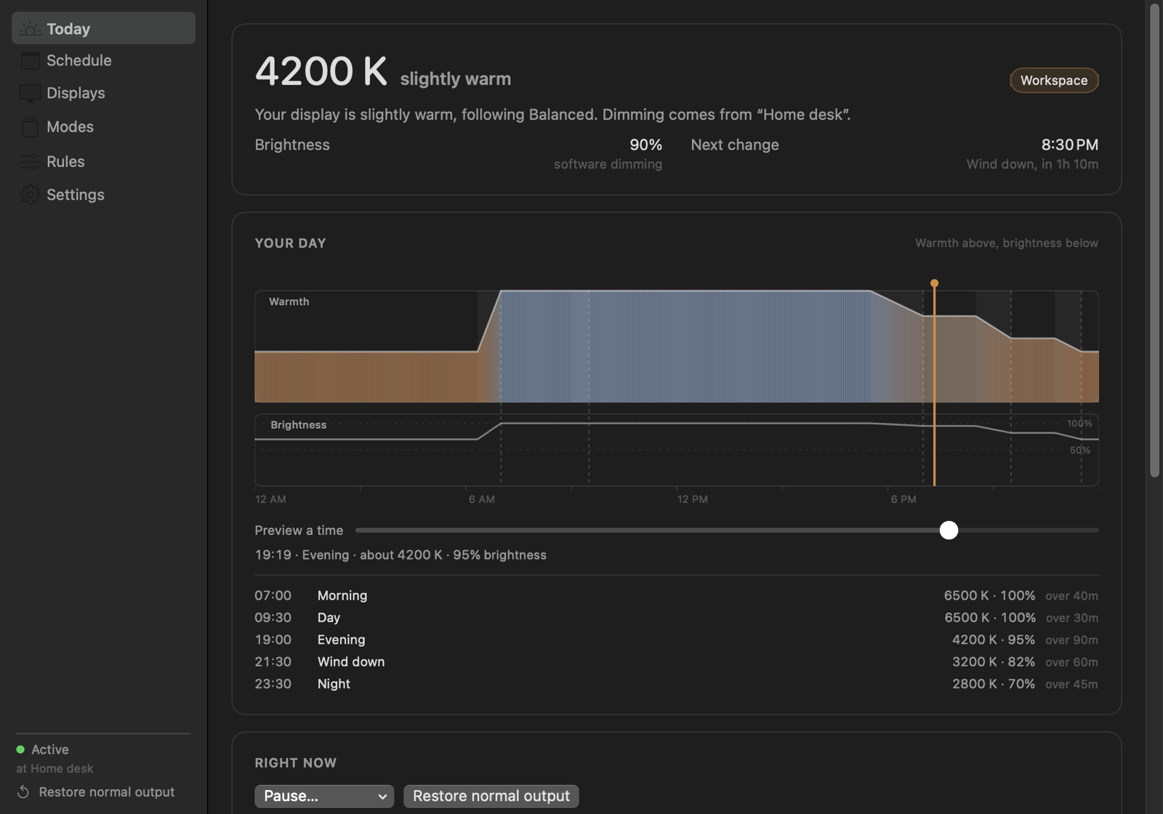Switch to Displays section
This screenshot has width=1163, height=814.
click(x=103, y=93)
